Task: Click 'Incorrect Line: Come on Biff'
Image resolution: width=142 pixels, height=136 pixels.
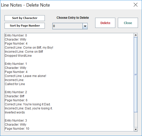Action: (x=24, y=52)
